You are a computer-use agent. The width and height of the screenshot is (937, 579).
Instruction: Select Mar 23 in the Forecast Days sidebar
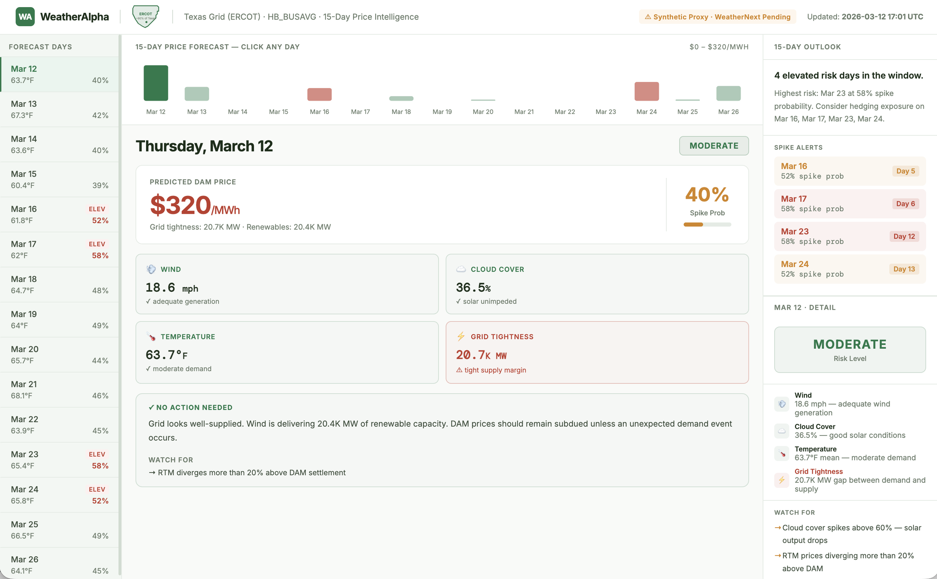pos(59,460)
